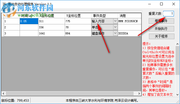Click the red 提示 tips text
180x104 pixels.
click(x=159, y=69)
